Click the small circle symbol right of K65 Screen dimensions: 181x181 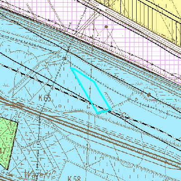[x=60, y=106]
